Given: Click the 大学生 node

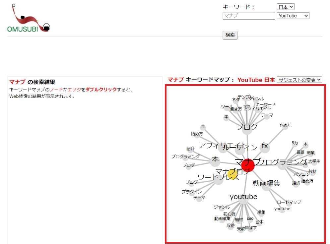Looking at the screenshot, I should (314, 162).
